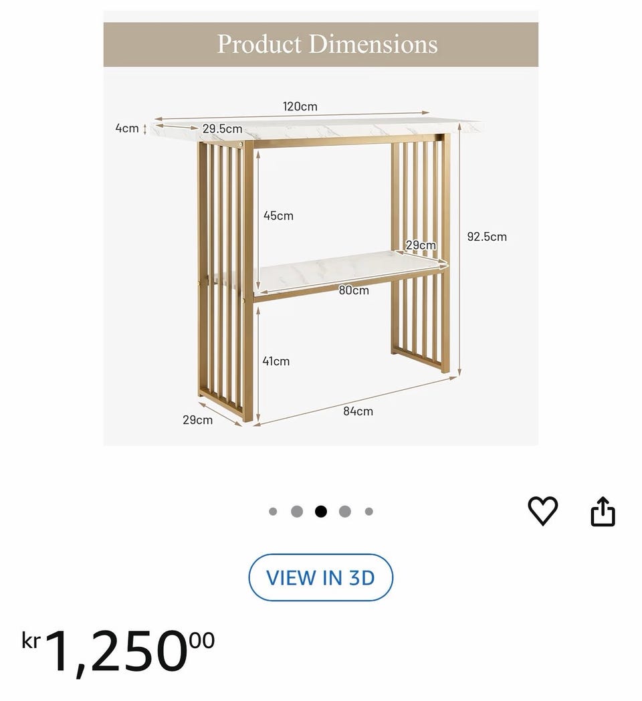The height and width of the screenshot is (701, 642).
Task: Tap the share icon
Action: coord(603,512)
